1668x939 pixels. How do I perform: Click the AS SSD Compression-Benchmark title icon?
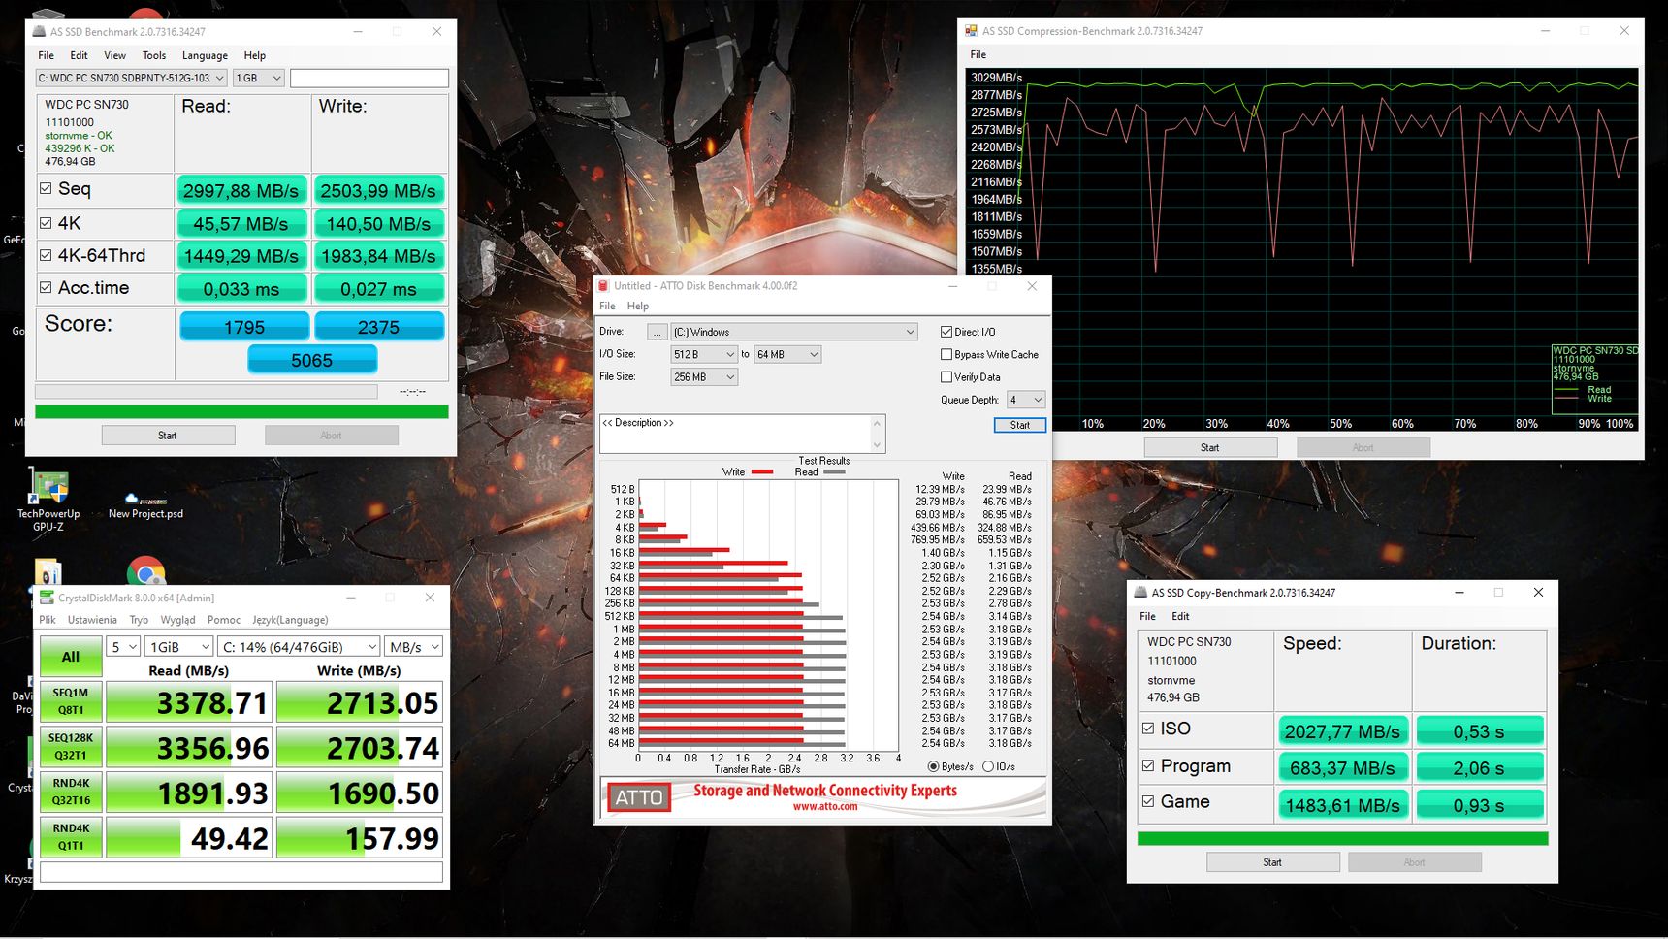coord(971,31)
